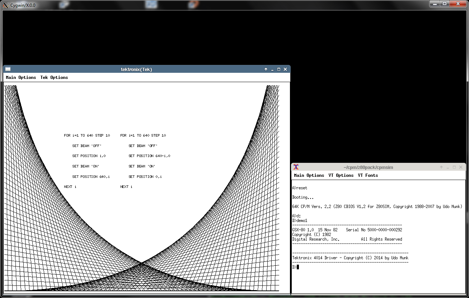Open Main Options menu in tektronix window
This screenshot has width=469, height=298.
coord(21,77)
